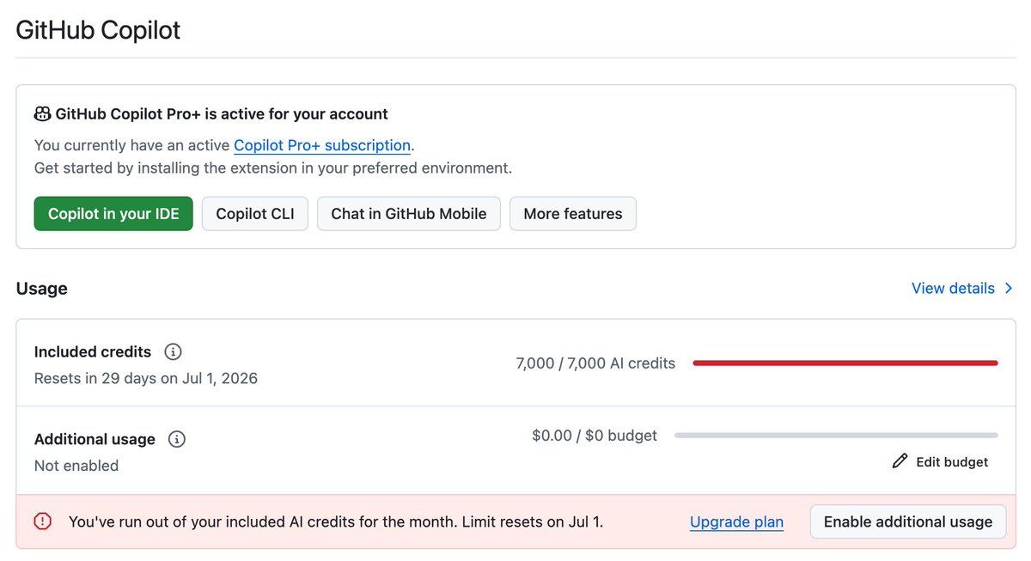Click the GitHub Copilot page heading

(x=99, y=30)
